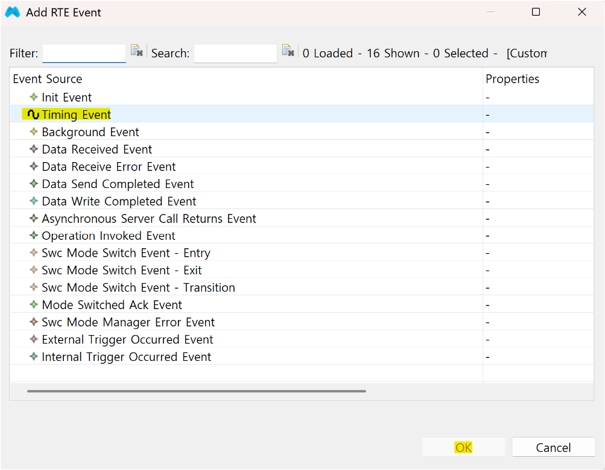Focus the Filter input field
605x470 pixels.
point(84,53)
